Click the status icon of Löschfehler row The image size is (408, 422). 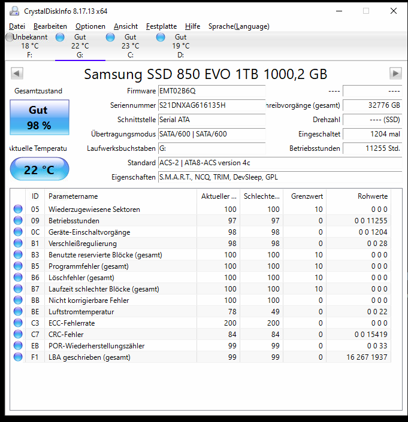[18, 277]
